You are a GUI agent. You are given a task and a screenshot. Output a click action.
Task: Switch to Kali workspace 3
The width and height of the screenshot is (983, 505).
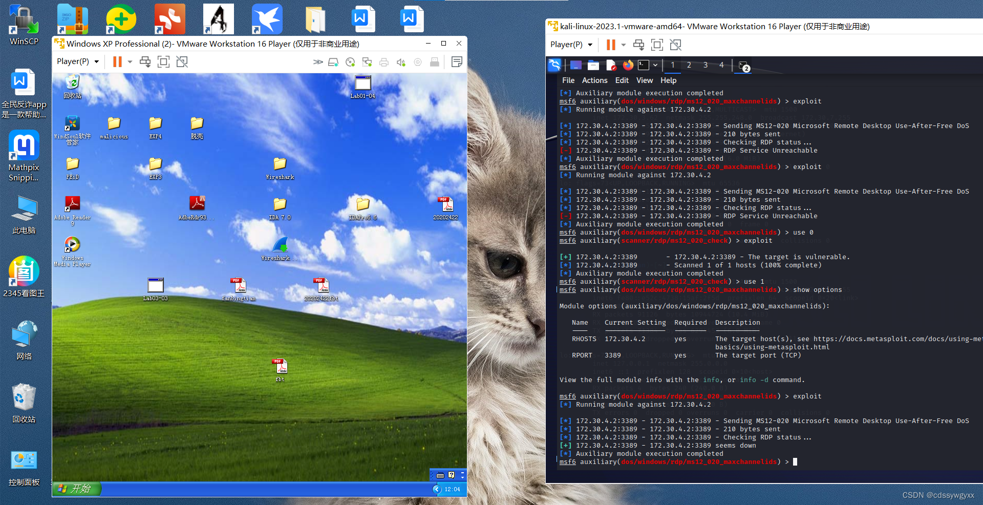(x=706, y=65)
